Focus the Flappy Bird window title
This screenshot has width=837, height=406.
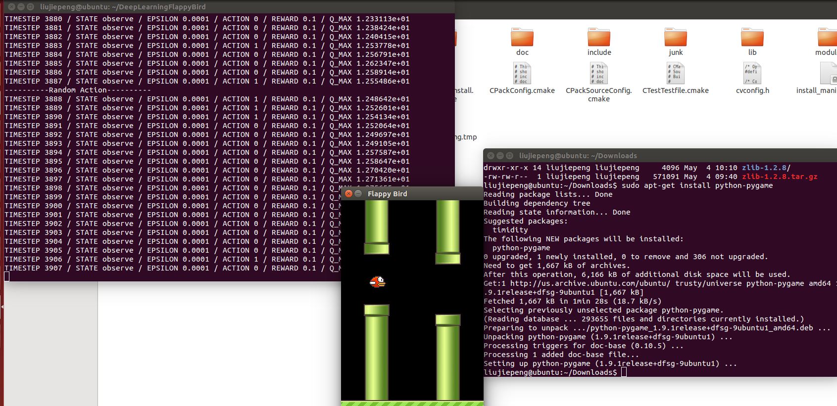387,194
